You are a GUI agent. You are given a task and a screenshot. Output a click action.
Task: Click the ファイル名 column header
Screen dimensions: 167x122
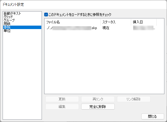73,22
